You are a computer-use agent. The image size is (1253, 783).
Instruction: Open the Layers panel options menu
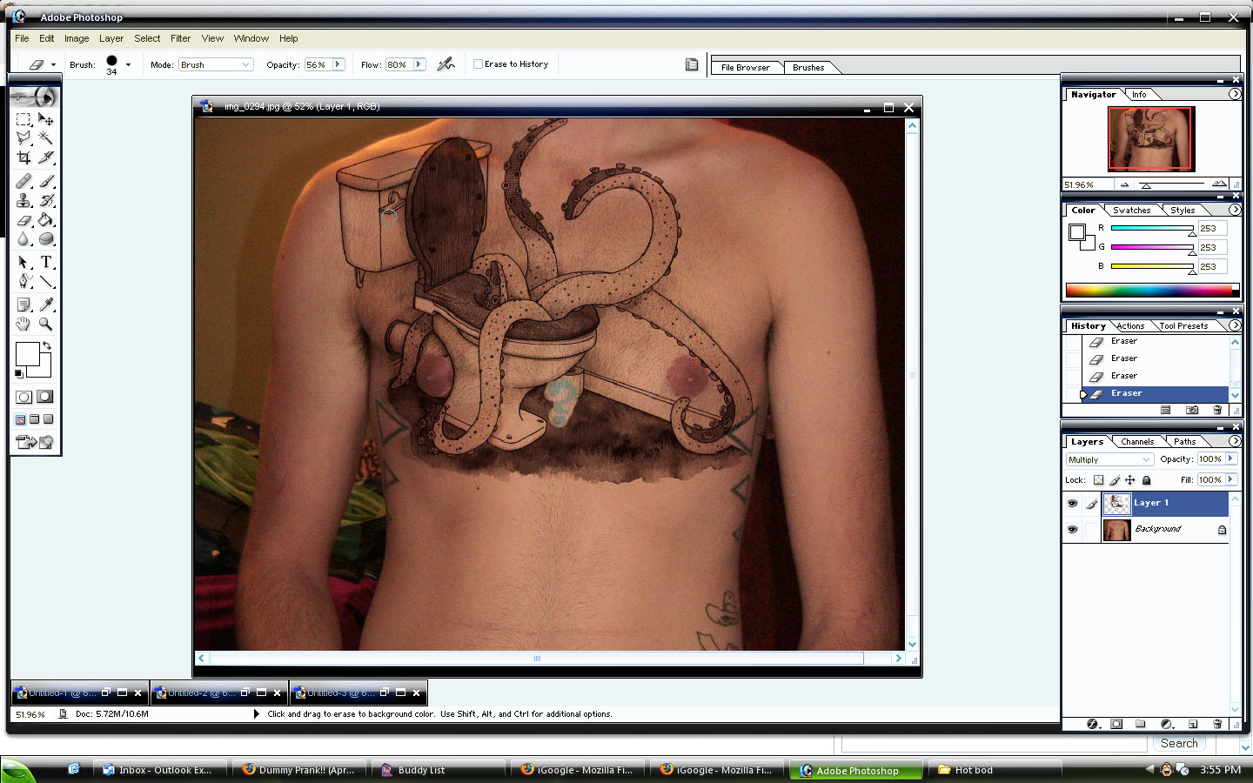[1235, 441]
